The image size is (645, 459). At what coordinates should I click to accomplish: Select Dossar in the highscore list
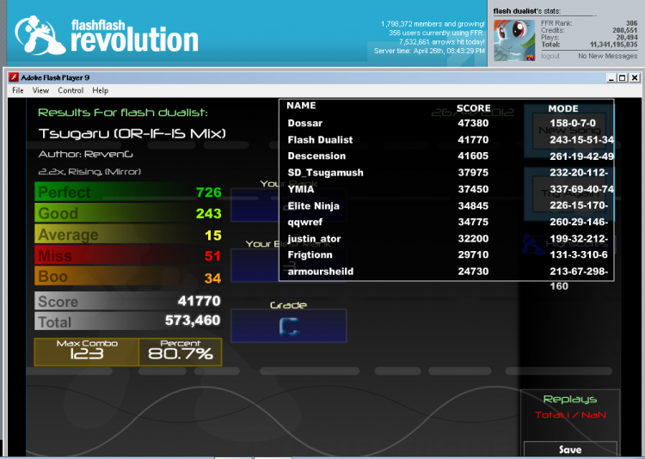click(305, 123)
